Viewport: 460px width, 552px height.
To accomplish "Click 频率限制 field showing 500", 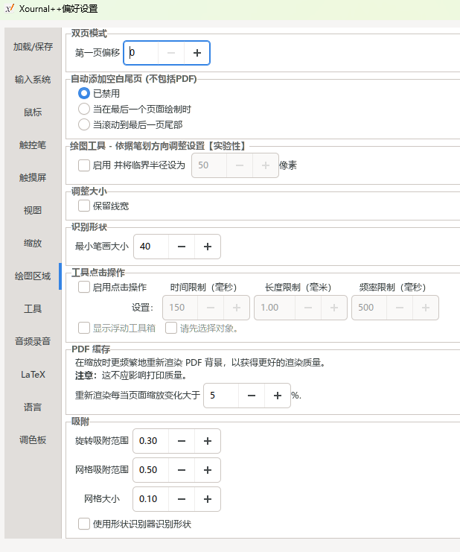I will 369,308.
